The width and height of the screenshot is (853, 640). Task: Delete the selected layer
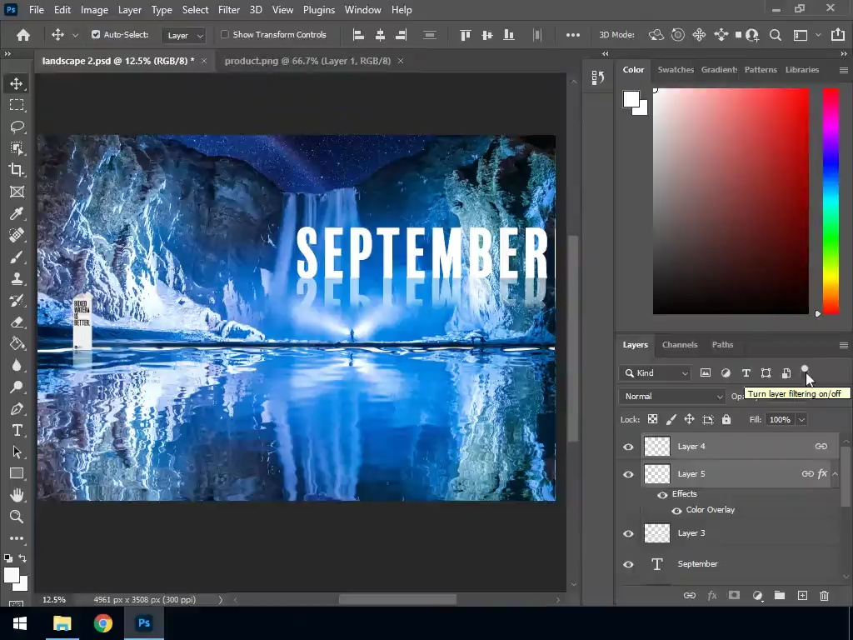click(x=824, y=595)
